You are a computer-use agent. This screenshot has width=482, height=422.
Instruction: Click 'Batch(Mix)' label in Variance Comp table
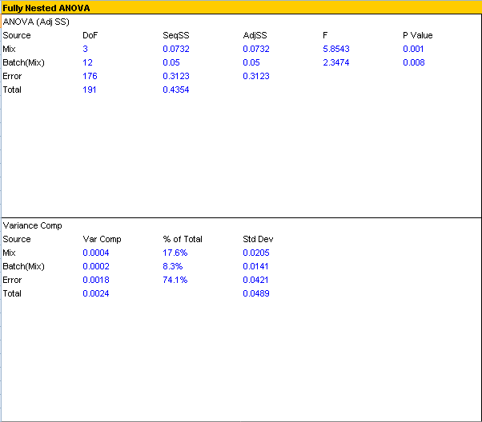(24, 266)
